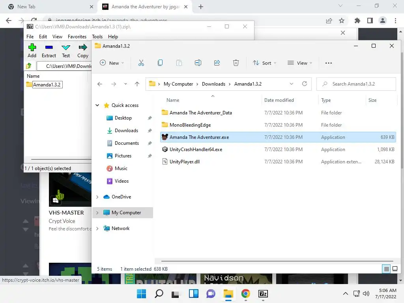Click My Computer in the breadcrumb path
The image size is (404, 303).
point(178,84)
